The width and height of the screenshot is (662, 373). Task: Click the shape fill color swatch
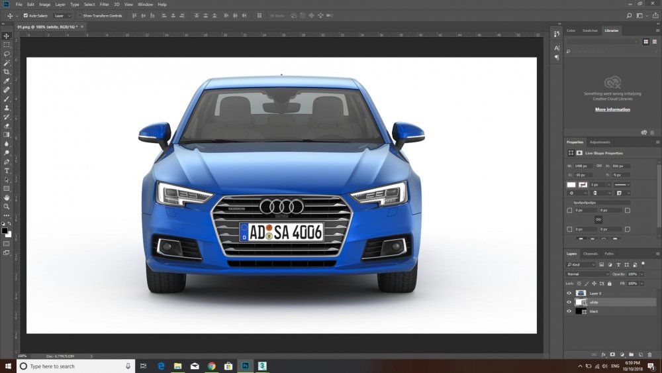[571, 184]
